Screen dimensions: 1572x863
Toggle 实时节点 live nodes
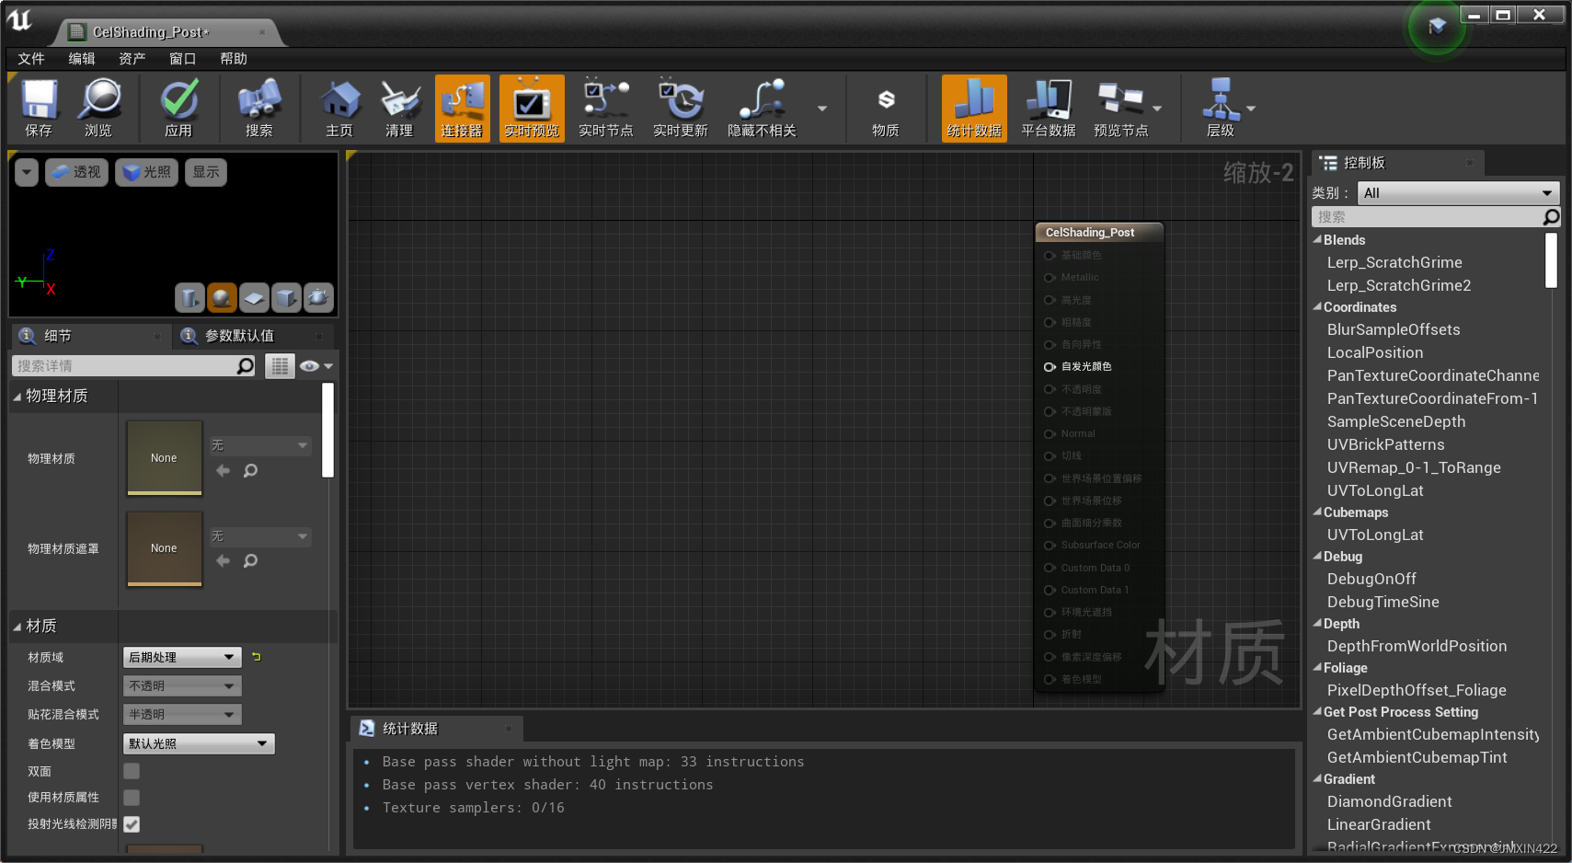[x=605, y=108]
